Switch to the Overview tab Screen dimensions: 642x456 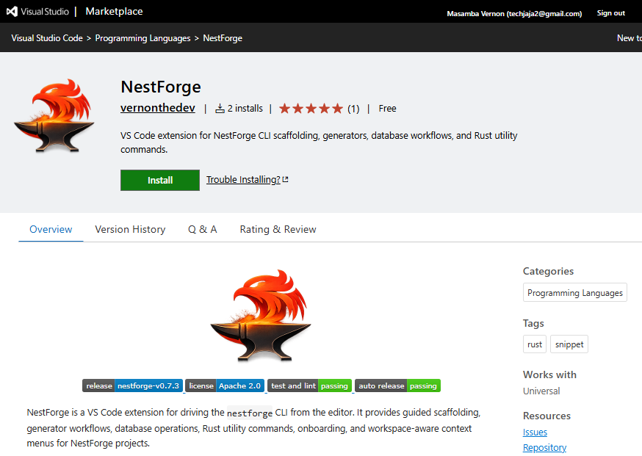point(51,229)
